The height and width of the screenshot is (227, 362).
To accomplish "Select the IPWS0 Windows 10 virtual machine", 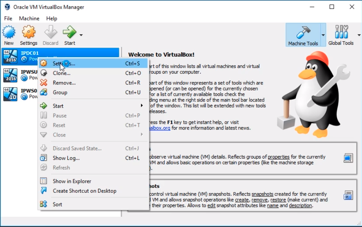I will click(20, 94).
